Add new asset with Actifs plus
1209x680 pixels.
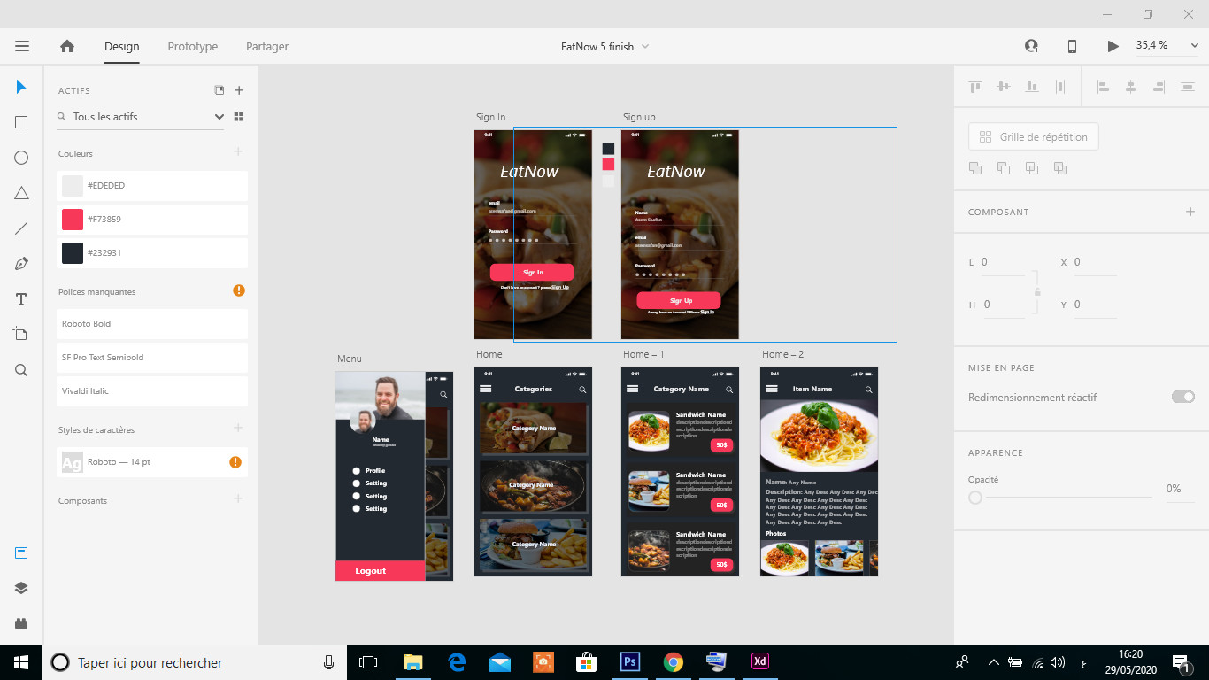pos(239,90)
